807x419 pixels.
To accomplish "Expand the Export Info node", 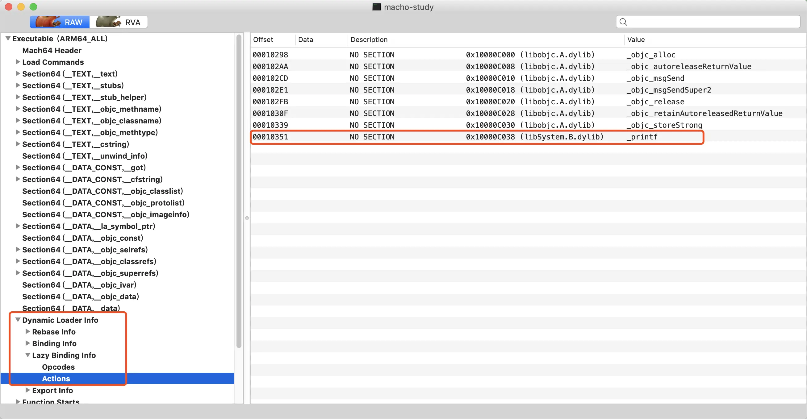I will (x=27, y=390).
